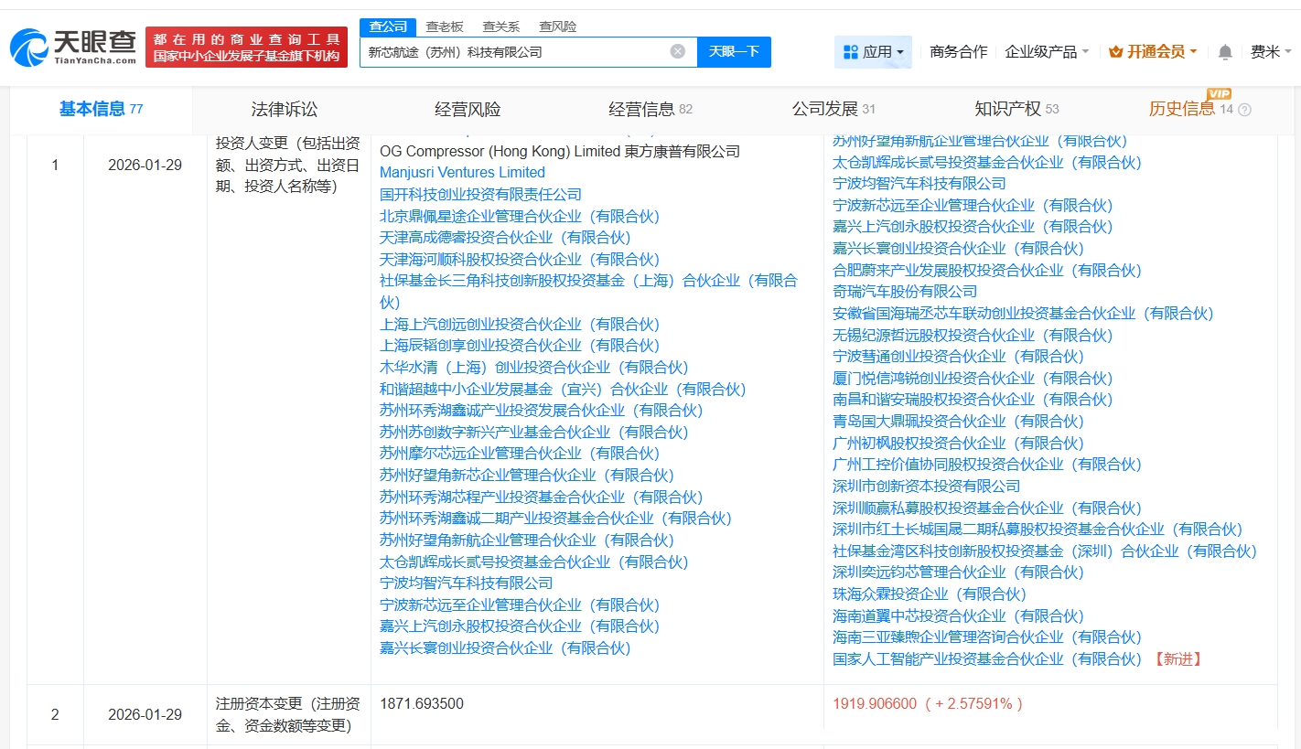Select the 查风险 search tab
The image size is (1301, 749).
click(x=557, y=27)
